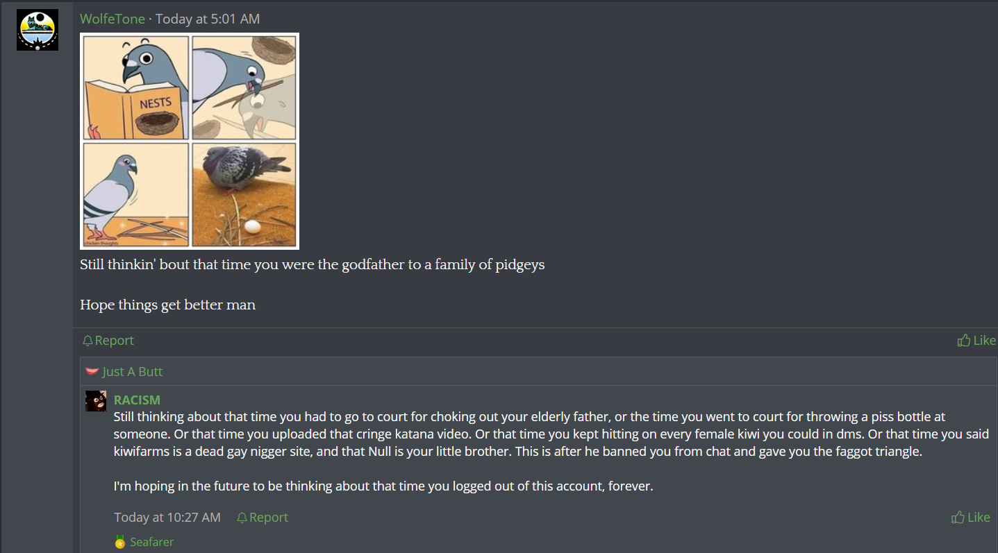This screenshot has width=998, height=553.
Task: Open the commenter's small avatar image
Action: coord(96,401)
